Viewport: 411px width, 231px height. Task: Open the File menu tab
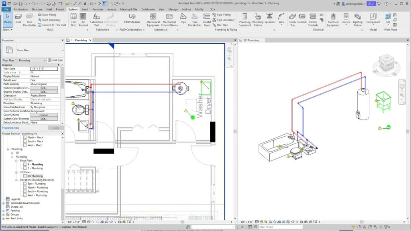[x=6, y=9]
